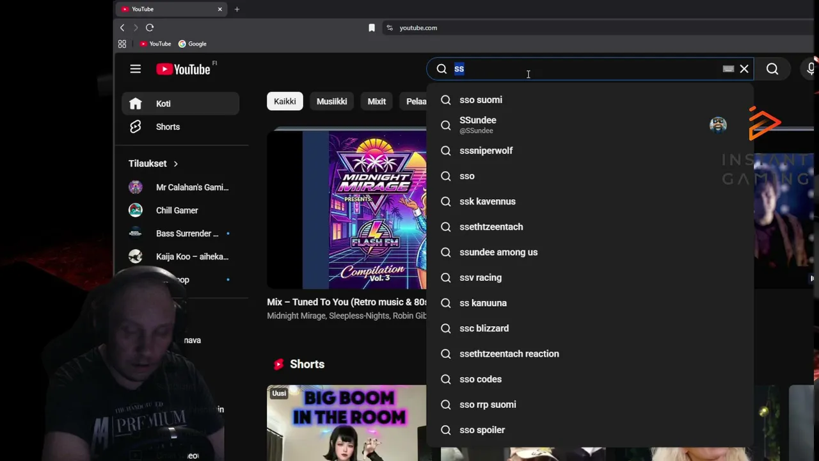Choose the "ssethtzeentach" suggestion
This screenshot has height=461, width=819.
tap(590, 227)
